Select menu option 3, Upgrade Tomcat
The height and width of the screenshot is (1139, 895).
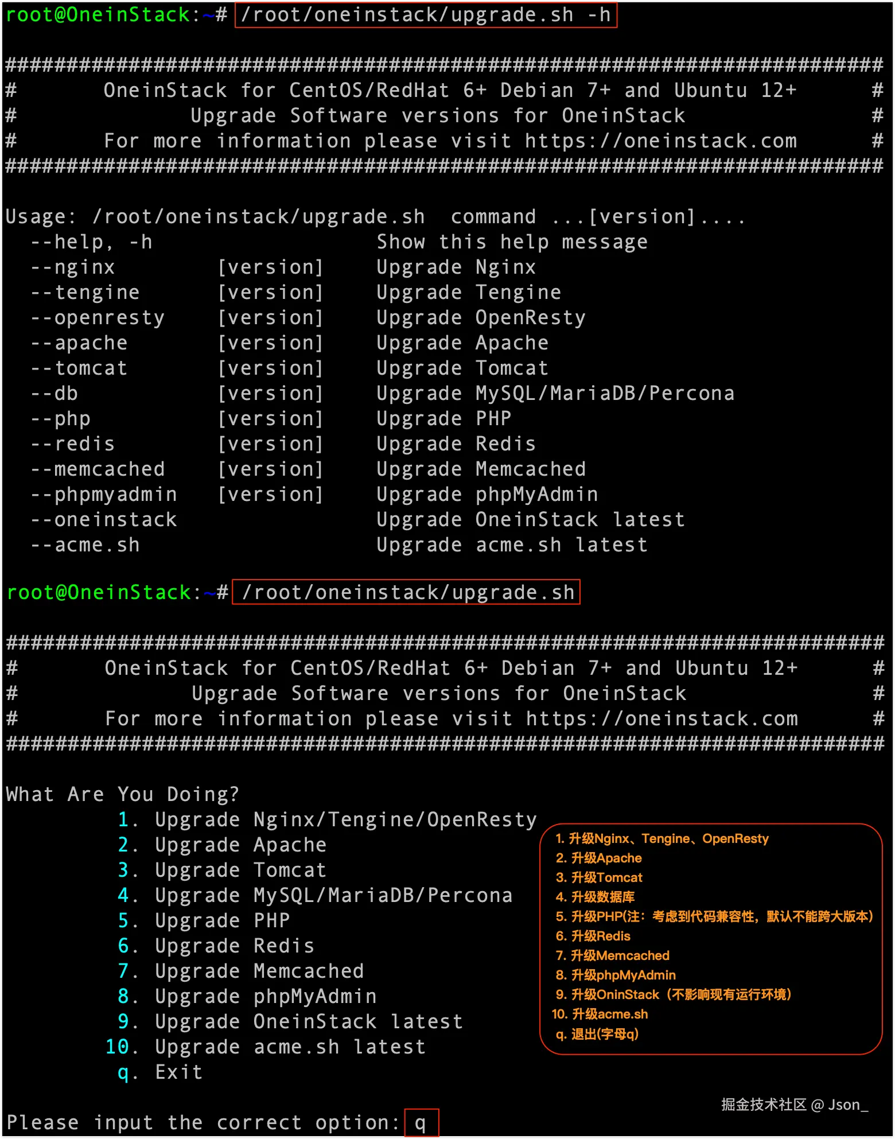(240, 870)
